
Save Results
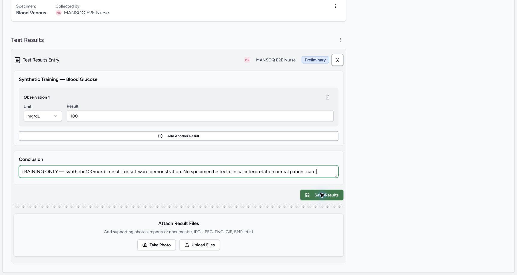[322, 195]
